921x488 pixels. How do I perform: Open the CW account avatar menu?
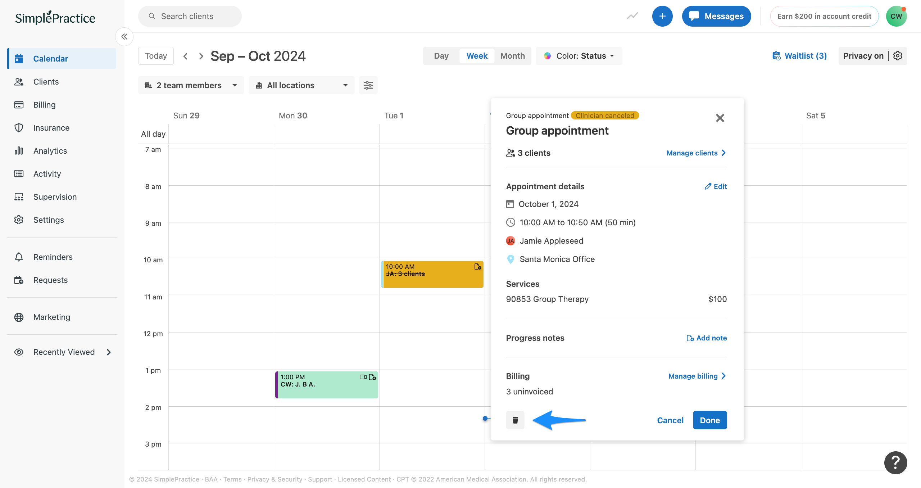tap(896, 16)
